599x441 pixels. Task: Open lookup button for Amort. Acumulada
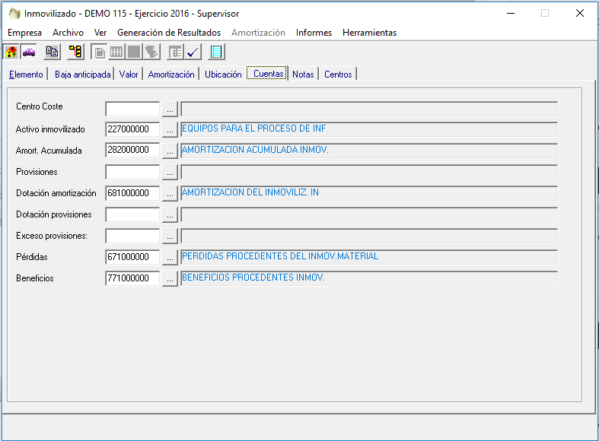[x=170, y=151]
